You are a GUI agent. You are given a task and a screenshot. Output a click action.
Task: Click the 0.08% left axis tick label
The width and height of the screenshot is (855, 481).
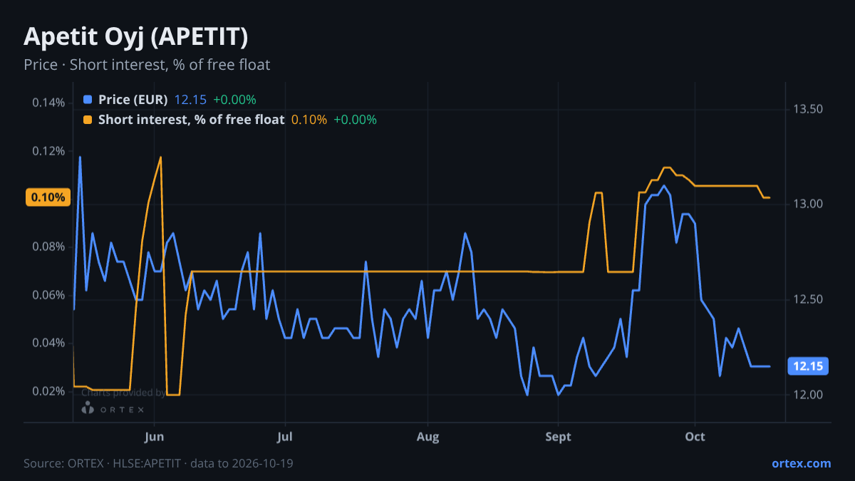tap(48, 247)
